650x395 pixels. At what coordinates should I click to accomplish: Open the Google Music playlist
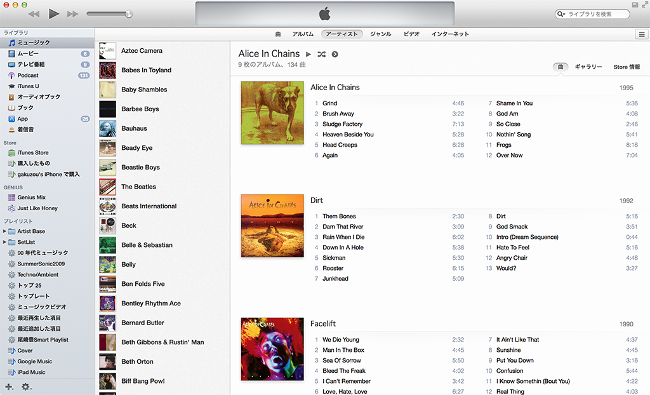[47, 361]
